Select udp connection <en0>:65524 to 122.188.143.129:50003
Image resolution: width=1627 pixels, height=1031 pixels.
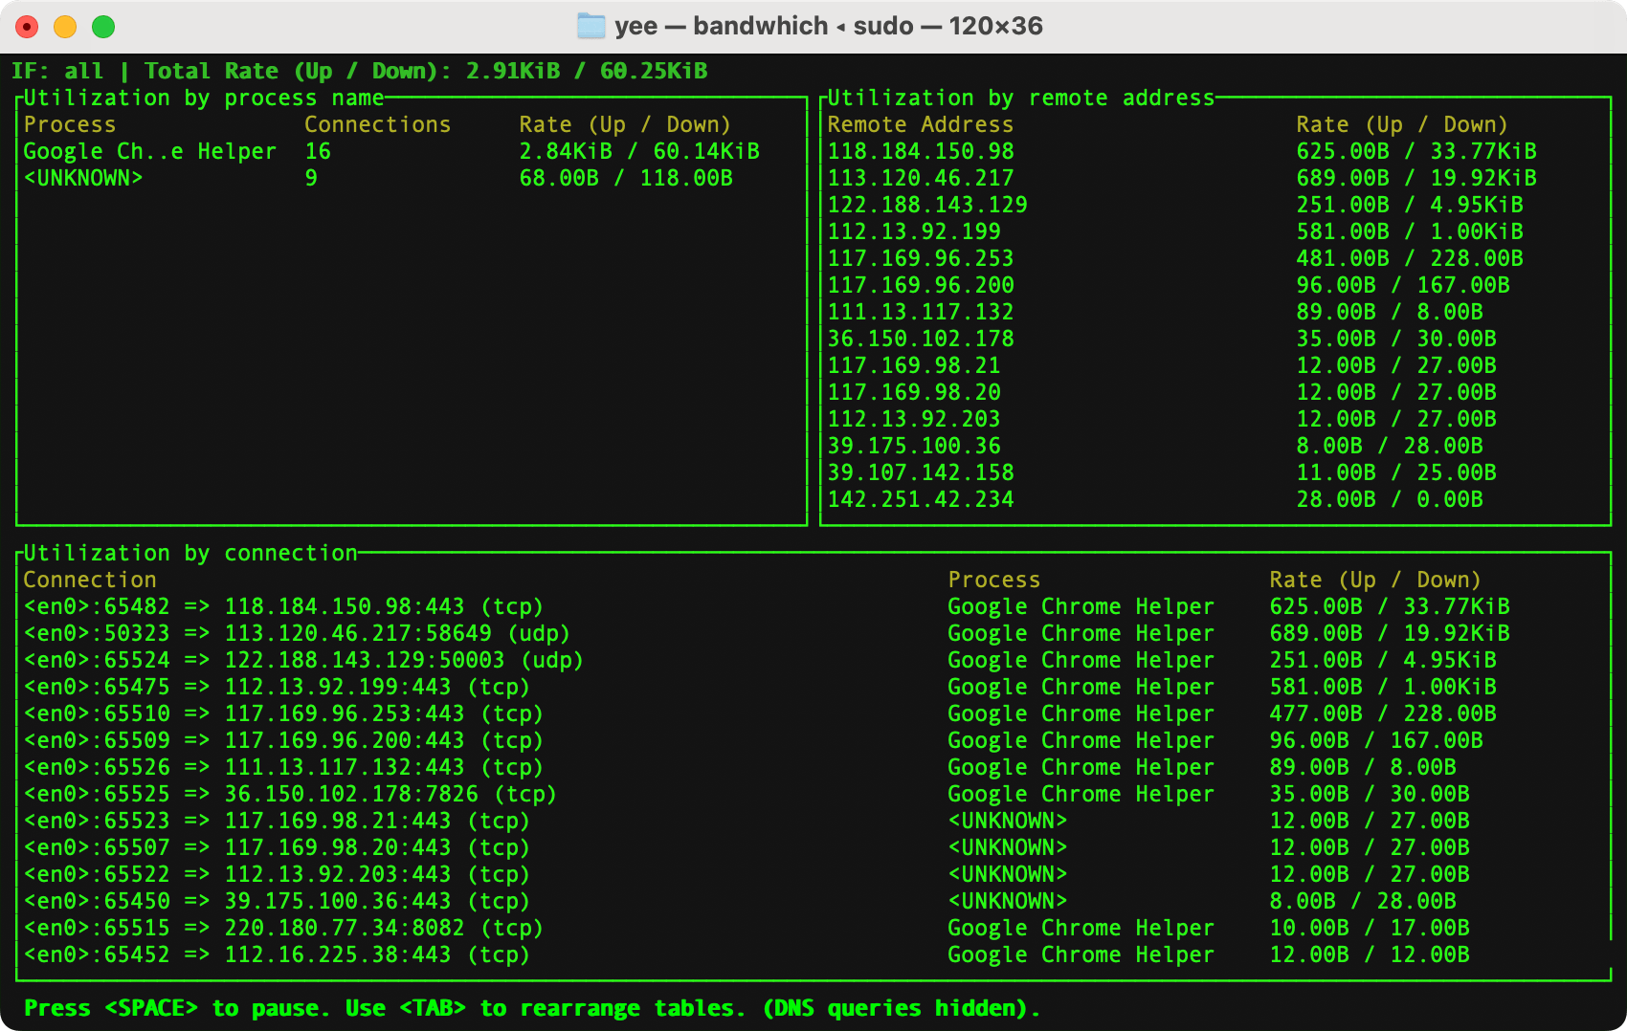(303, 660)
